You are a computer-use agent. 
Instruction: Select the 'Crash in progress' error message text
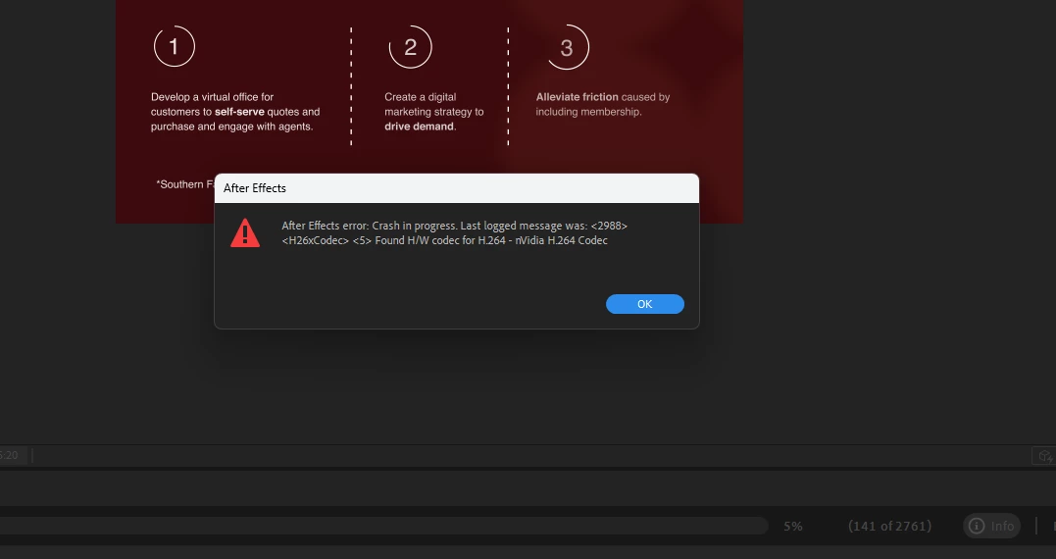click(455, 233)
